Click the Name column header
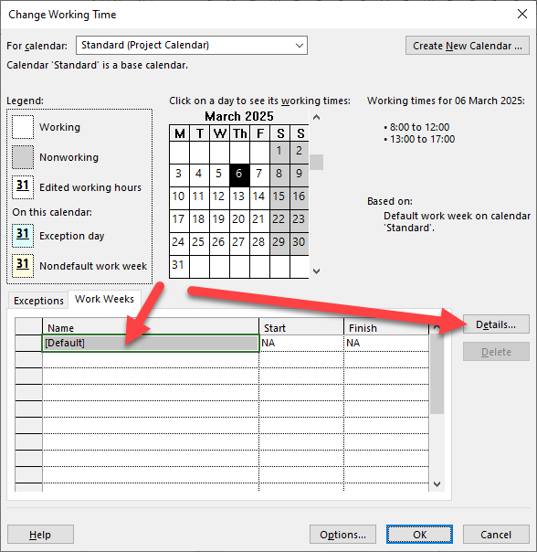Image resolution: width=537 pixels, height=552 pixels. 151,326
